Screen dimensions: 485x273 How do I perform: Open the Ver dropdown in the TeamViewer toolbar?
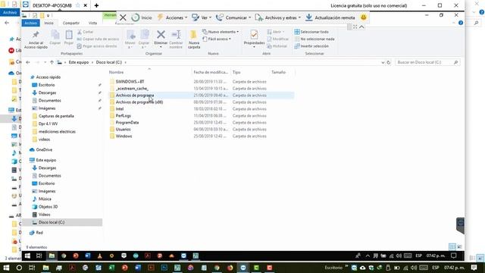202,17
